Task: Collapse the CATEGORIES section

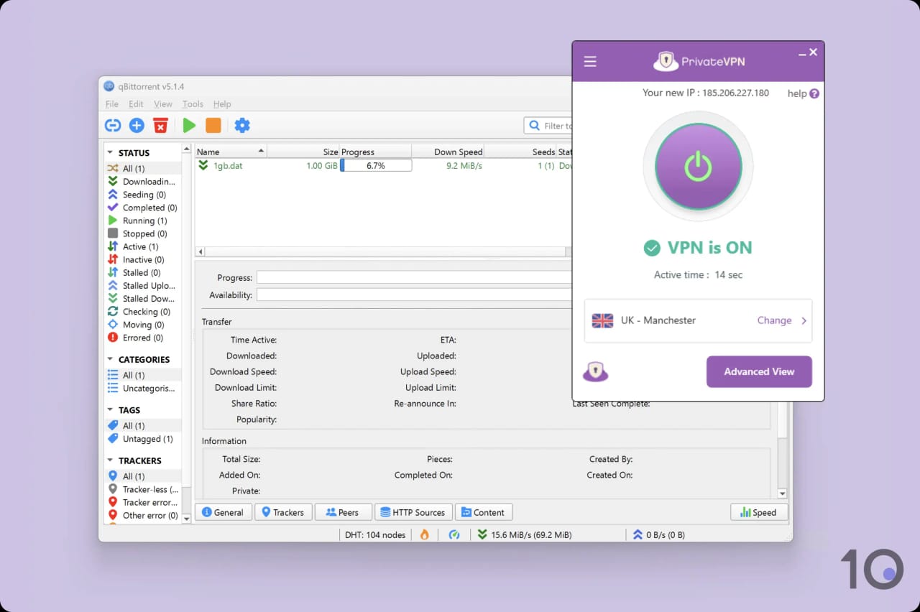Action: pyautogui.click(x=110, y=359)
